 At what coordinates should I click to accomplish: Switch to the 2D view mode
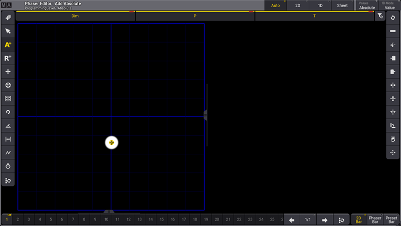(297, 6)
